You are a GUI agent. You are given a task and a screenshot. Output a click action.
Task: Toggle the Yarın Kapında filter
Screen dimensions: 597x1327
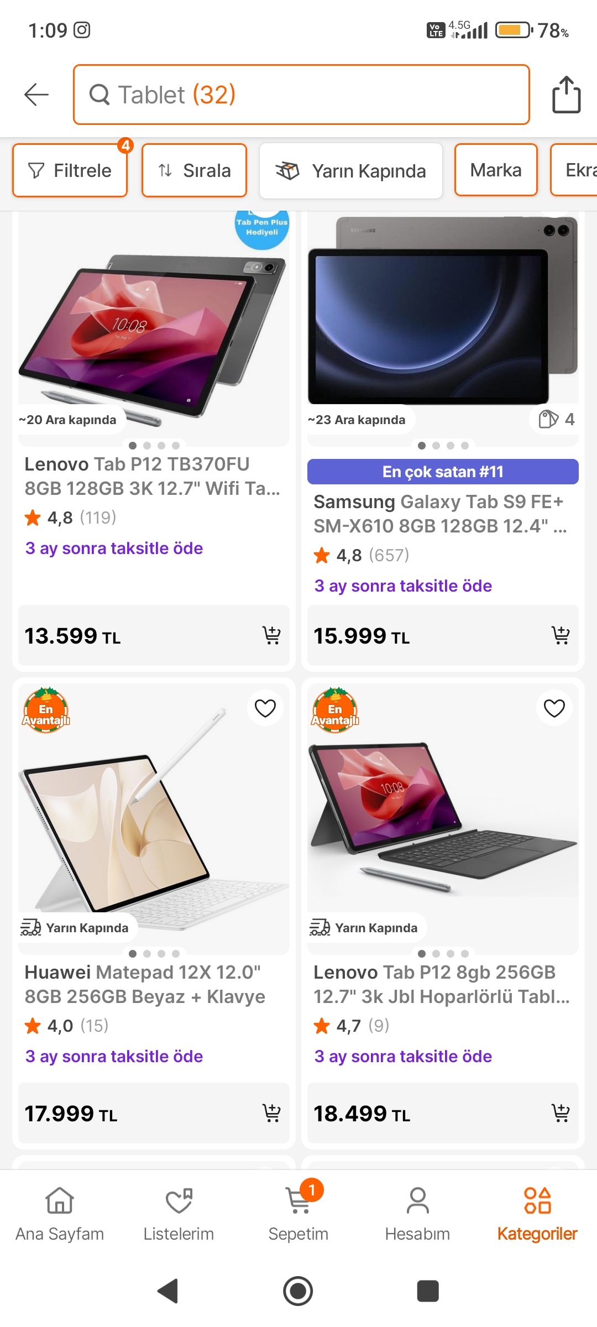(x=351, y=171)
